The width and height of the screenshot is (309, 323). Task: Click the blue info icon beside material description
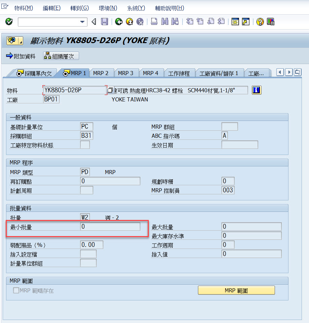pos(256,90)
